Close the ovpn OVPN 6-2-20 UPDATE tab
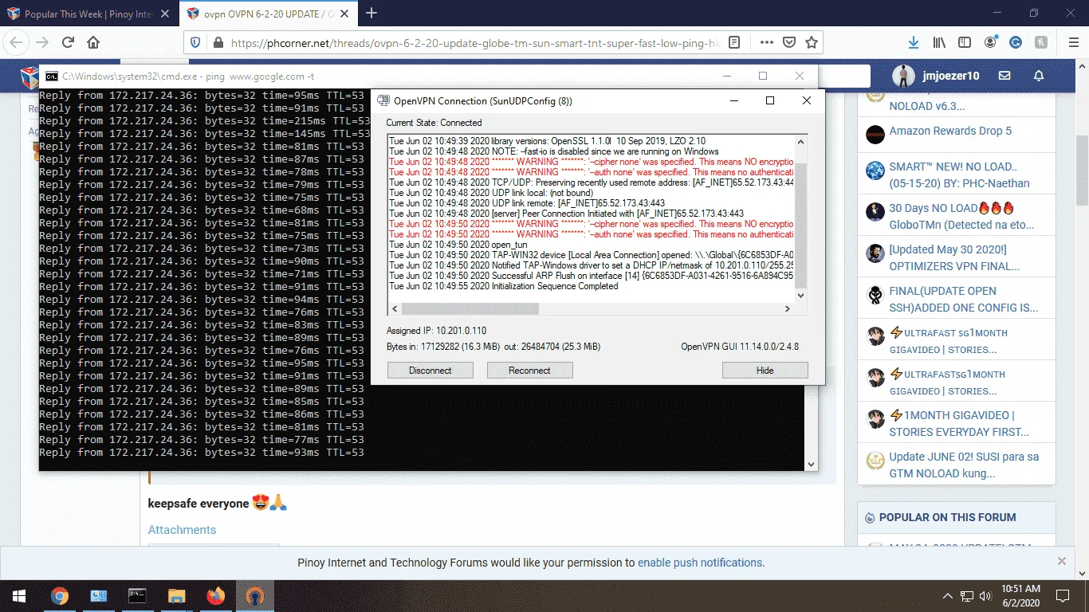This screenshot has height=612, width=1089. [x=344, y=14]
